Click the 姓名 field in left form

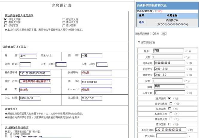[28, 56]
